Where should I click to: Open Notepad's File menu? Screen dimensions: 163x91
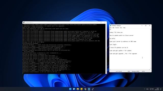coord(111,28)
